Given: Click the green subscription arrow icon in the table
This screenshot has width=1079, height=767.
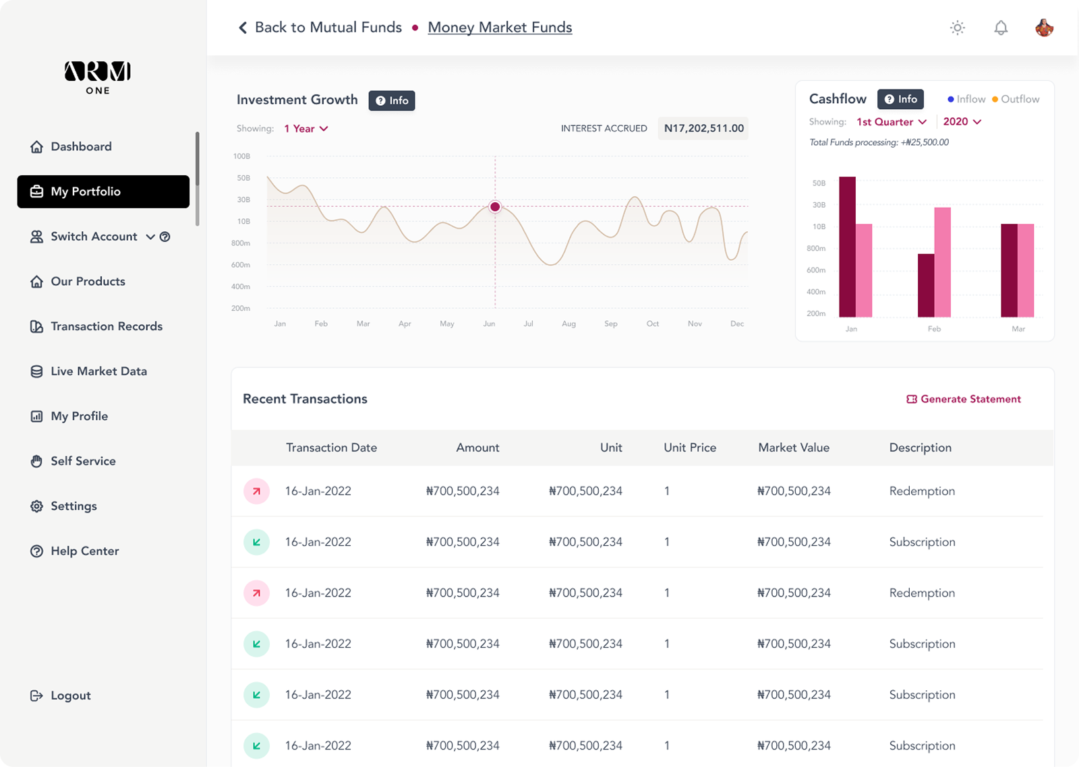Looking at the screenshot, I should pos(256,542).
